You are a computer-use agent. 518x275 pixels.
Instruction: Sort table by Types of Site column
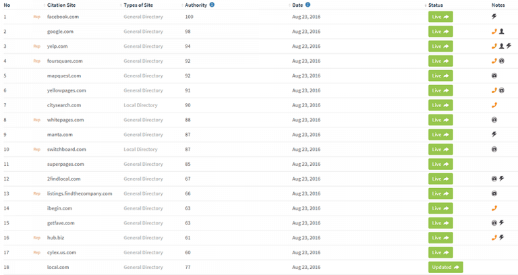click(138, 5)
